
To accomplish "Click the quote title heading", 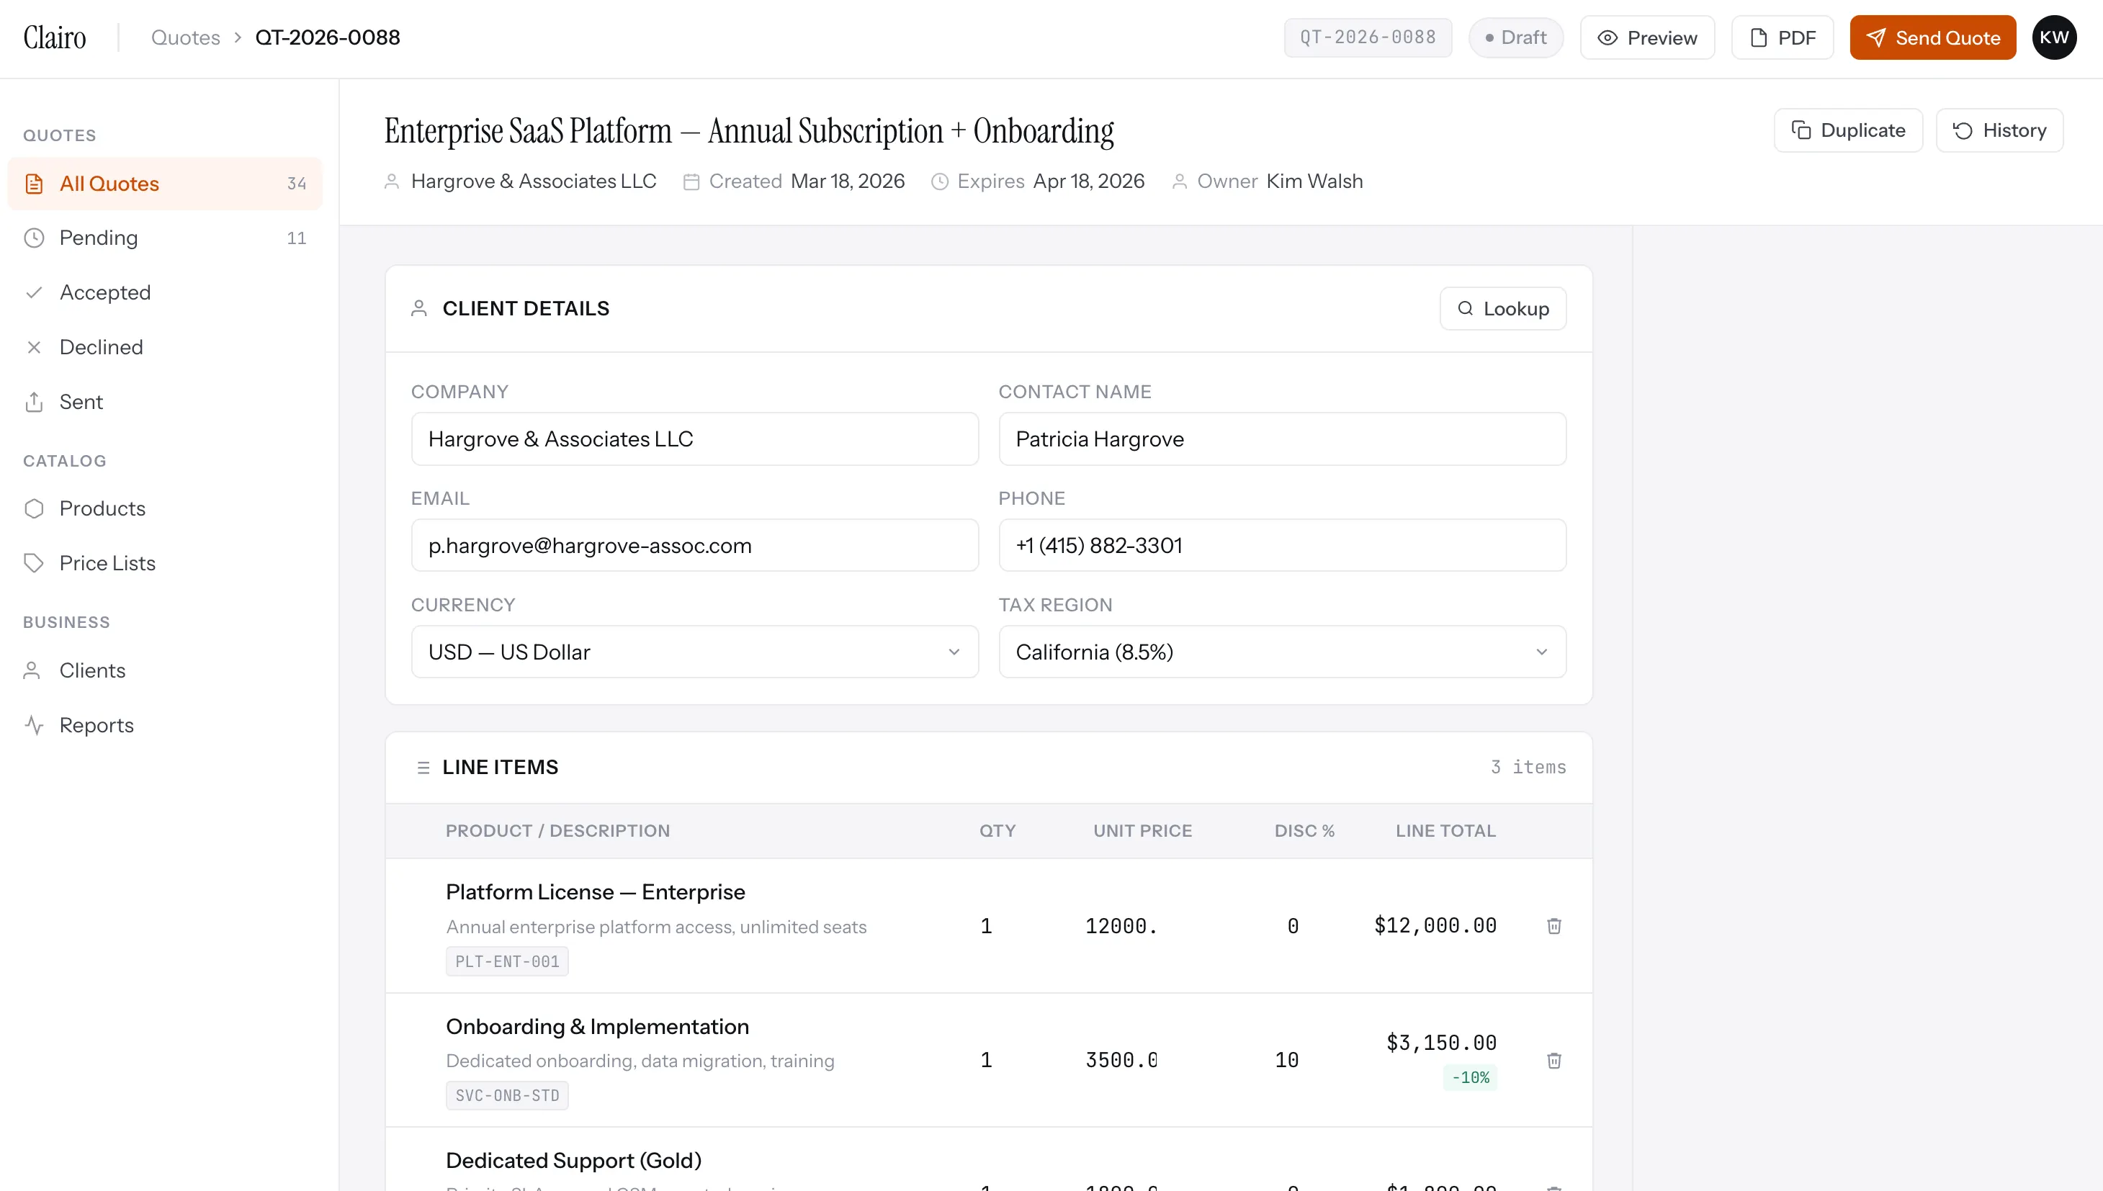I will click(749, 131).
